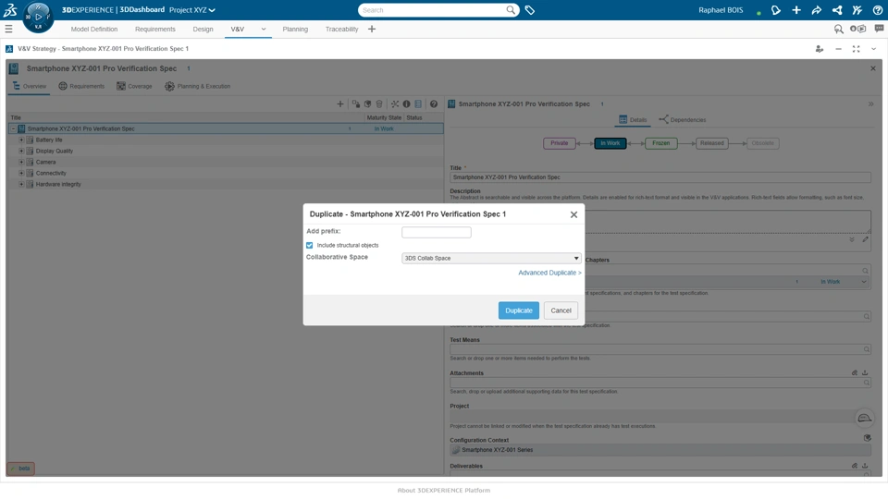Image resolution: width=888 pixels, height=499 pixels.
Task: Switch to Model Definition tab
Action: [x=94, y=29]
